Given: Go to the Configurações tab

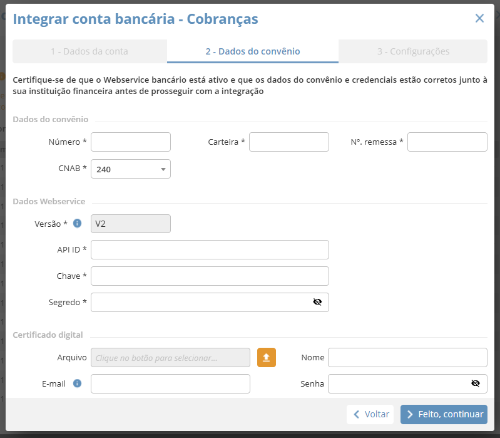Looking at the screenshot, I should tap(413, 51).
